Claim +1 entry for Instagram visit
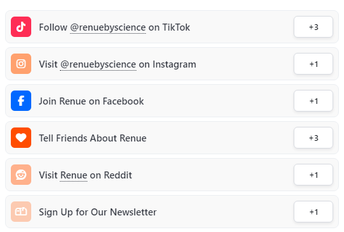 click(313, 64)
